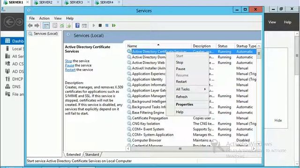
Task: Click the Back arrow in Services toolbar
Action: pyautogui.click(x=30, y=26)
